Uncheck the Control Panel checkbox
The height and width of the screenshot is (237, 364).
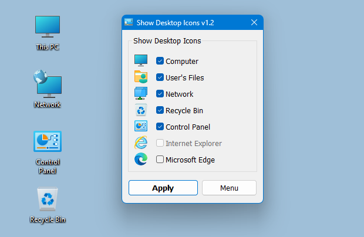tap(160, 127)
